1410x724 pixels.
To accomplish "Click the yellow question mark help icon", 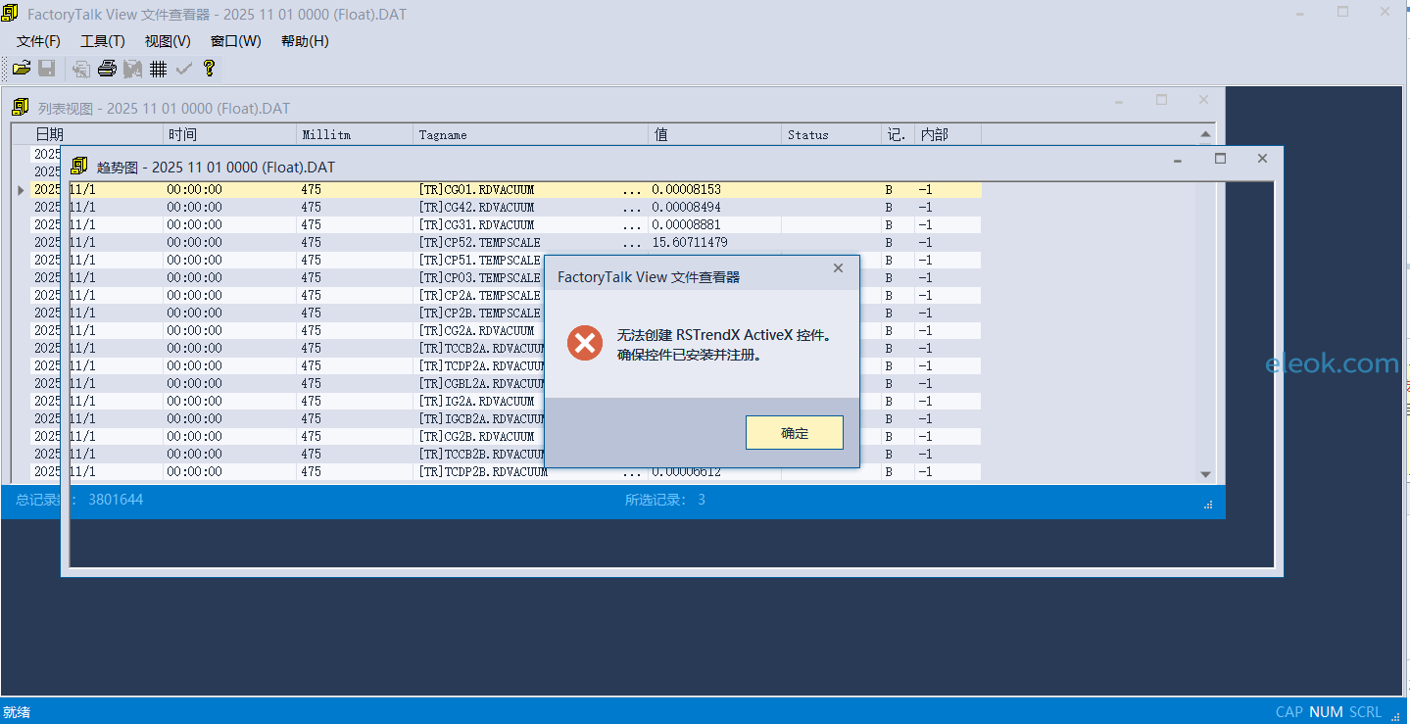I will tap(209, 69).
